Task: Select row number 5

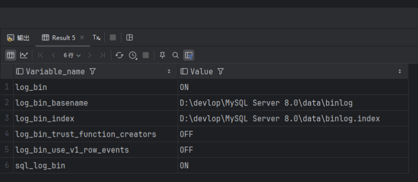Action: 7,150
